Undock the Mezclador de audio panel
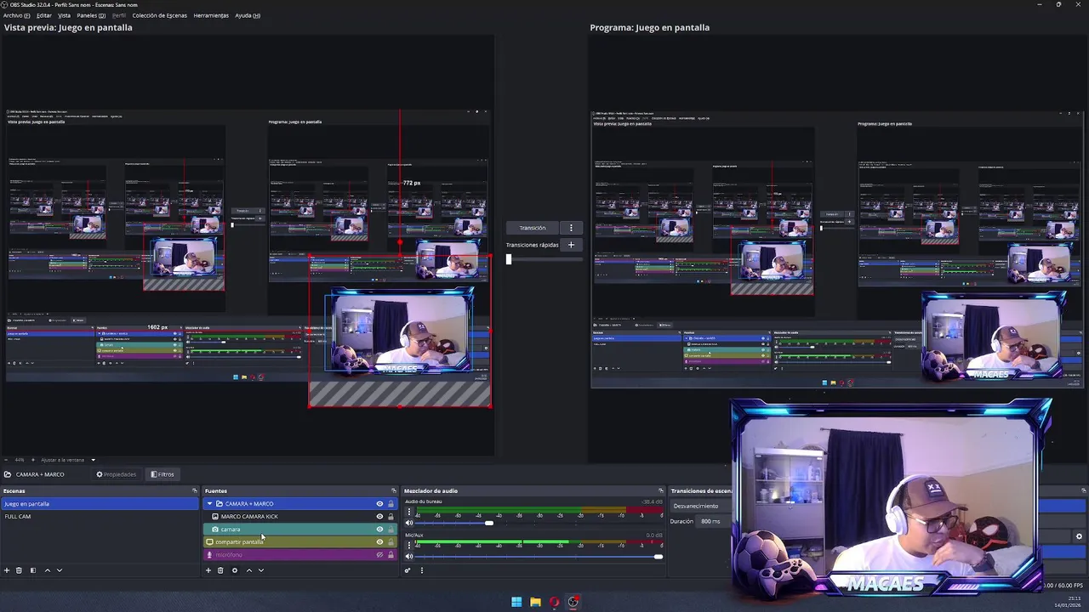 click(660, 490)
